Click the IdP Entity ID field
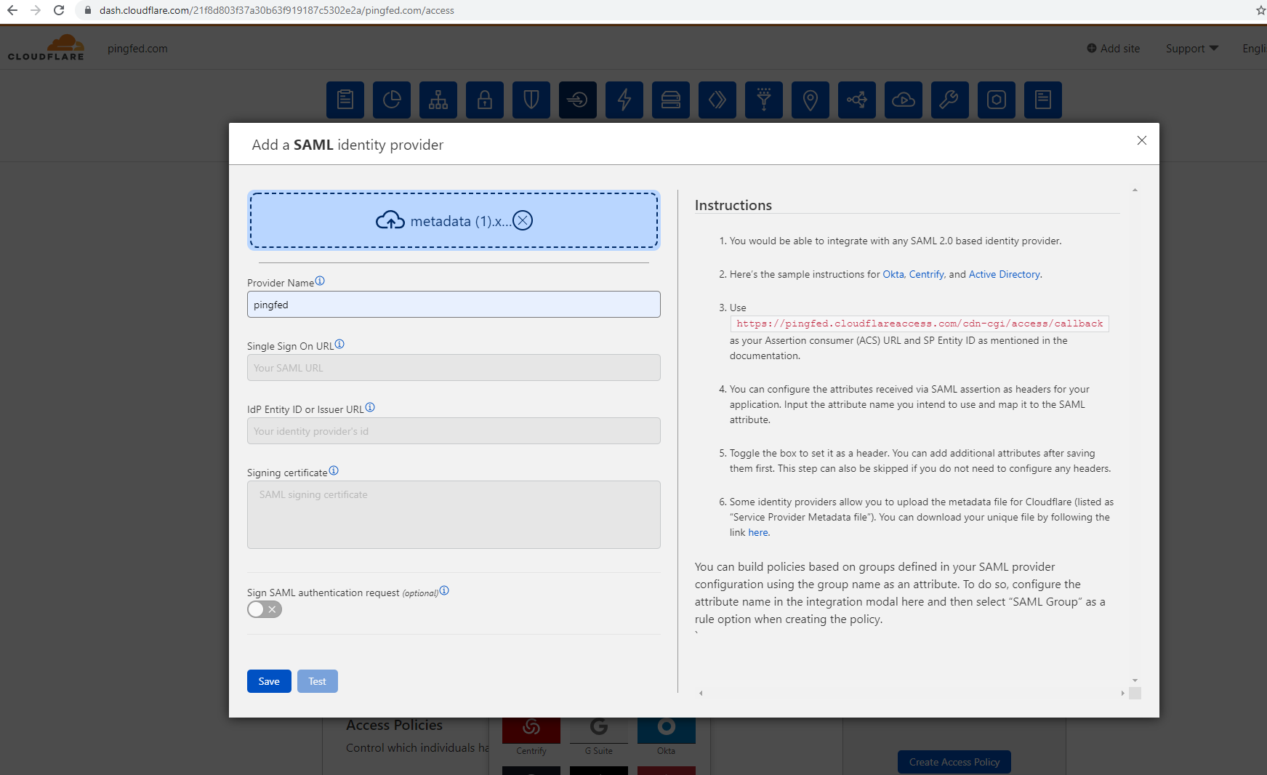Image resolution: width=1267 pixels, height=775 pixels. pos(454,431)
